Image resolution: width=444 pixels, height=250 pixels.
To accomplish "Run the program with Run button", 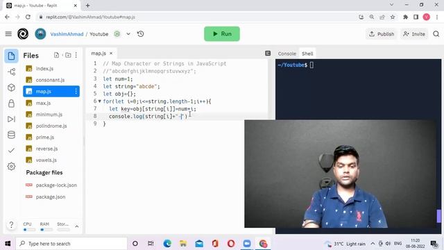I will pos(222,34).
